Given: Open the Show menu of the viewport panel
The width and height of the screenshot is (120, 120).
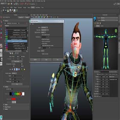Looking at the screenshot, I should (40, 15).
